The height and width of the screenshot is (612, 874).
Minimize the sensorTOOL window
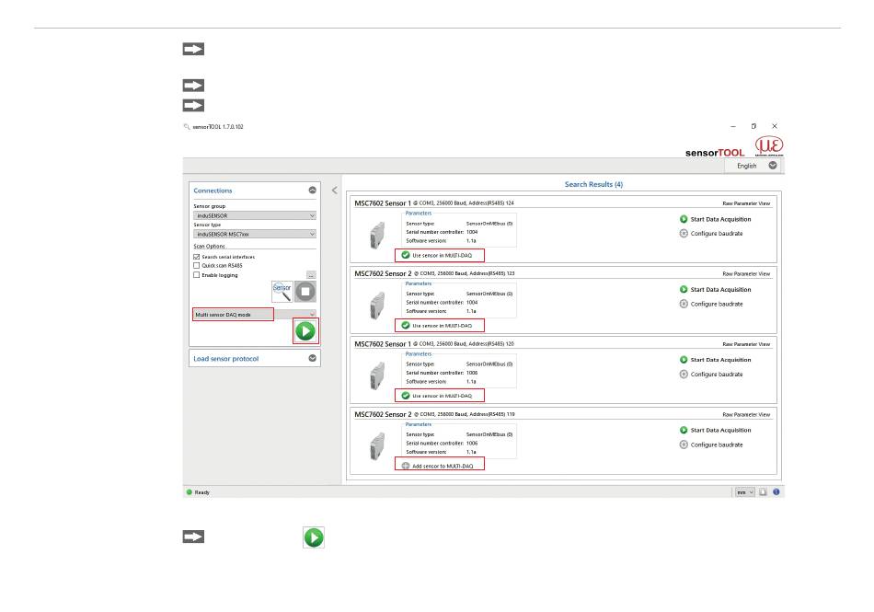click(733, 126)
